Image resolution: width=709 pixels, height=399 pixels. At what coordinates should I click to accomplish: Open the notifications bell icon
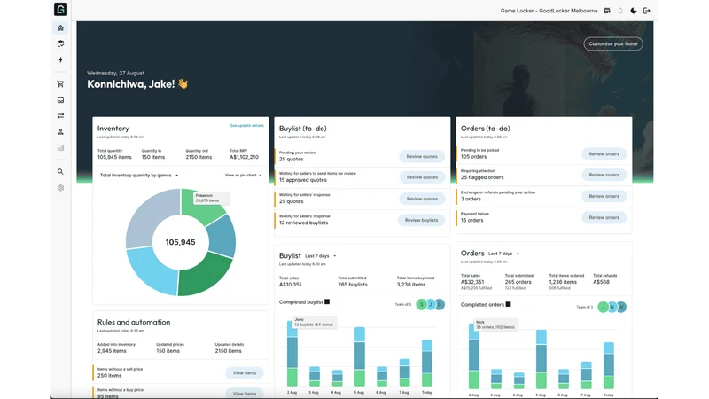point(620,11)
